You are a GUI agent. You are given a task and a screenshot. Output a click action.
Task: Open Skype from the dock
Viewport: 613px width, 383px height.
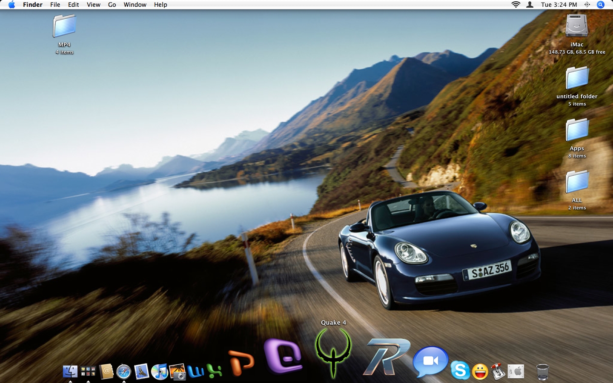pyautogui.click(x=460, y=370)
